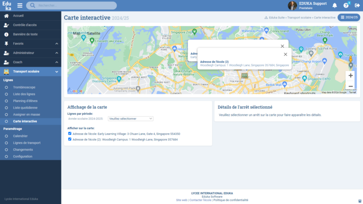The height and width of the screenshot is (204, 363).
Task: Open the help question mark icon
Action: click(x=346, y=5)
